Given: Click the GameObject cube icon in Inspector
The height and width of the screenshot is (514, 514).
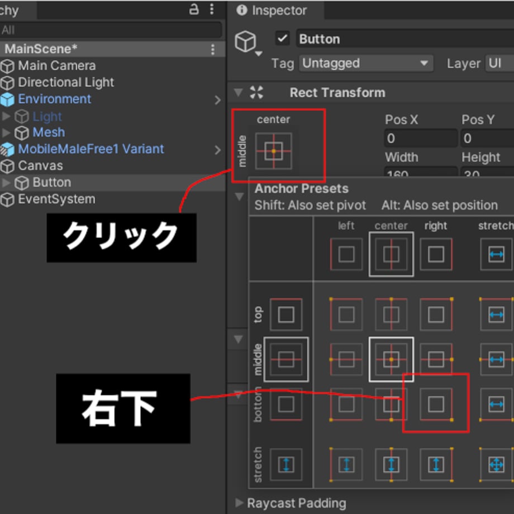Looking at the screenshot, I should click(x=245, y=42).
